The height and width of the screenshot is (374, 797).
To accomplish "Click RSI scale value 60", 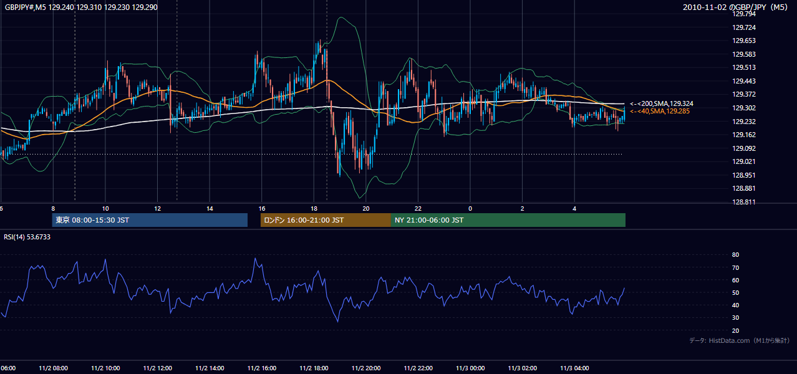I will [x=736, y=280].
